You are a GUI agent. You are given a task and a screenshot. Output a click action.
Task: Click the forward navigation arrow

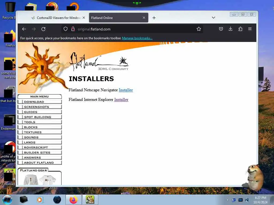[x=34, y=29]
